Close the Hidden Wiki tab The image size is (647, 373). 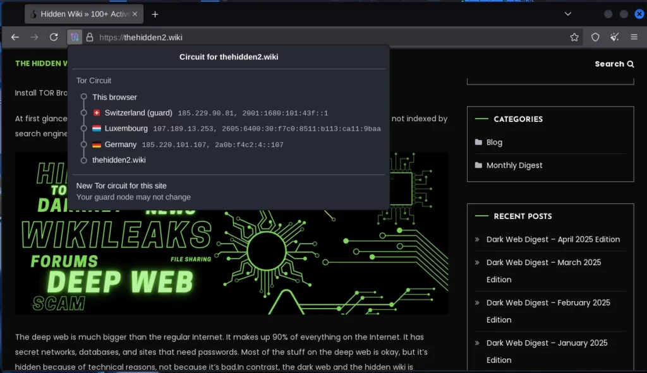[135, 14]
